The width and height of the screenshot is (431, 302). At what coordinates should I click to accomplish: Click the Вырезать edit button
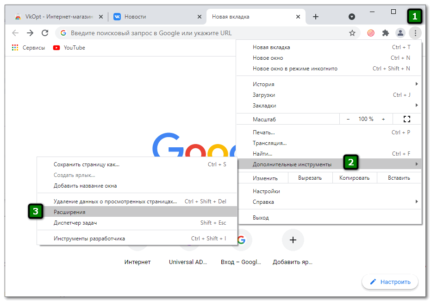coord(310,178)
